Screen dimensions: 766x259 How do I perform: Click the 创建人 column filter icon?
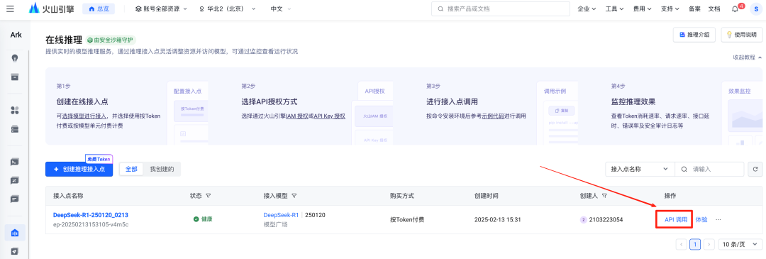[605, 195]
